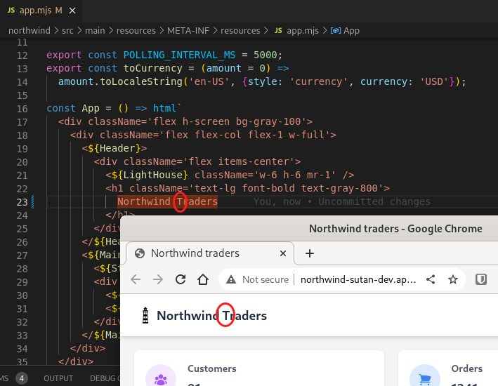Click Chrome window title bar
Image resolution: width=498 pixels, height=386 pixels.
click(x=310, y=229)
